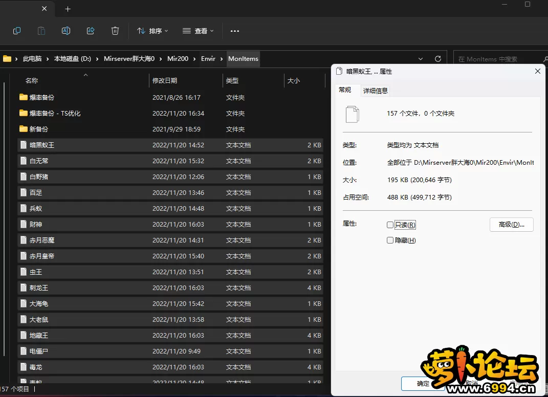
Task: Click file icon of 刺龙王
Action: (24, 288)
